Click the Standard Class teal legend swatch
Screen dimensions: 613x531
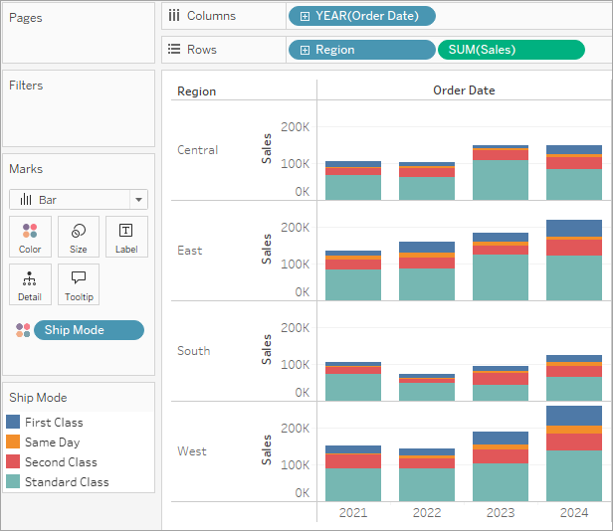pyautogui.click(x=13, y=481)
